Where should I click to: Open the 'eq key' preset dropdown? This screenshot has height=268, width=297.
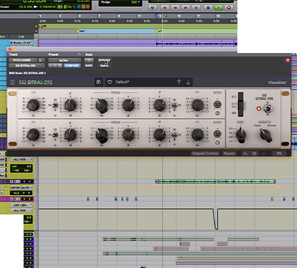tap(65, 60)
